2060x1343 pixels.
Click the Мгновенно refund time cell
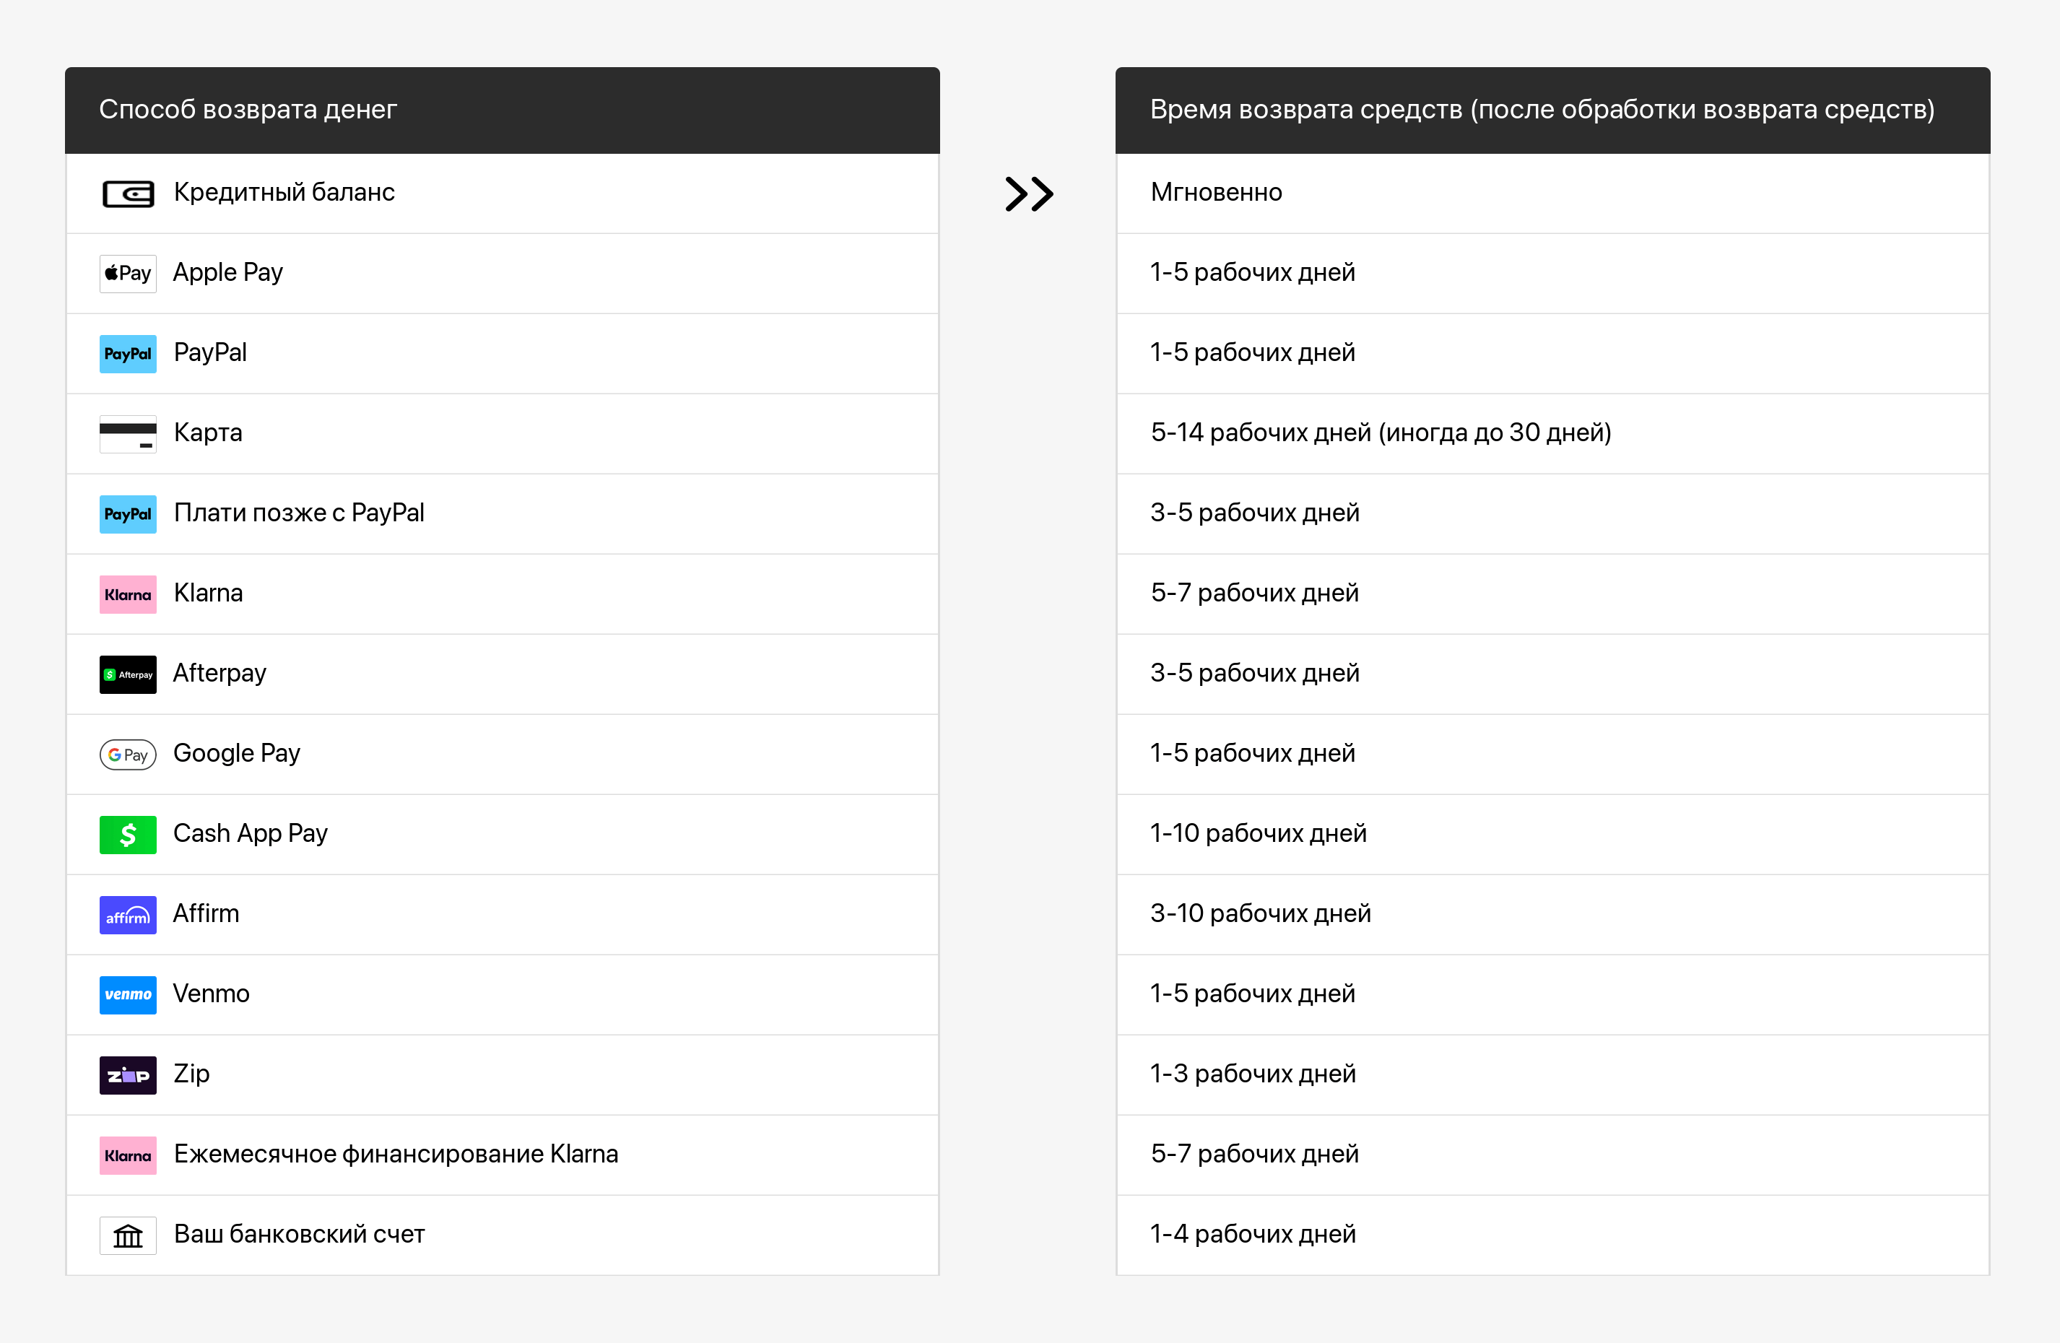[x=1215, y=192]
